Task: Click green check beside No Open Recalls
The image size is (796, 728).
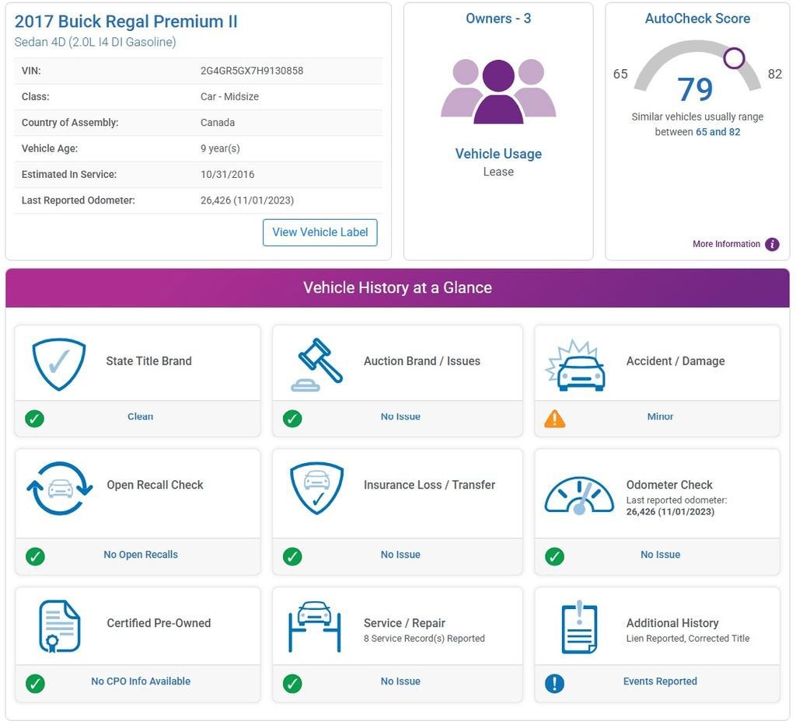Action: (35, 556)
